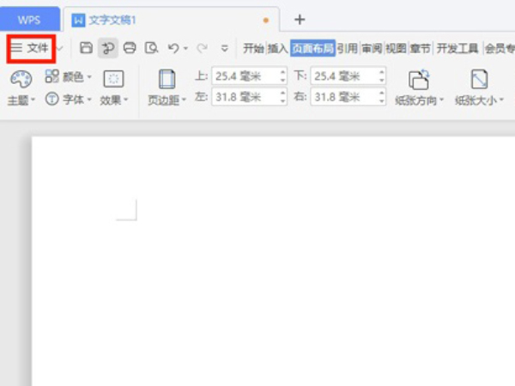Click the 纸张方向 orientation icon
This screenshot has height=386, width=515.
coord(419,81)
